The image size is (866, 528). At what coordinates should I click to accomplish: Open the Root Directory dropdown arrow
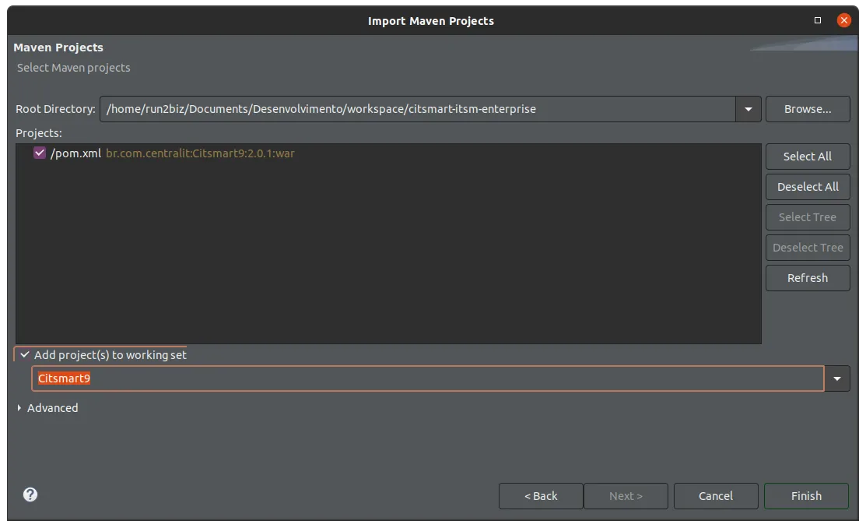(x=749, y=109)
